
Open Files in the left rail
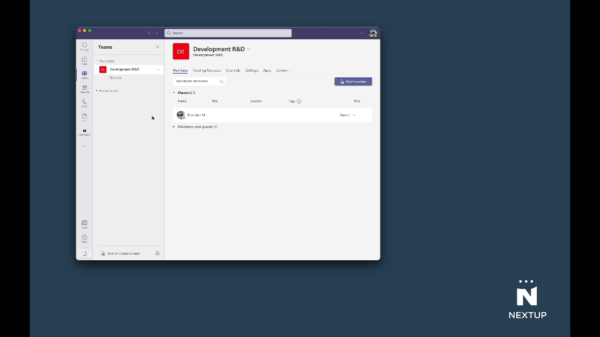tap(84, 117)
